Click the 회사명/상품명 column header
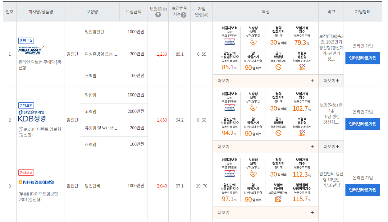 point(41,12)
